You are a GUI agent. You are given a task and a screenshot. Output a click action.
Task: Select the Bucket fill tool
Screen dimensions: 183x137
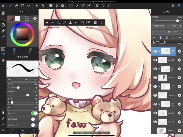pos(57,6)
